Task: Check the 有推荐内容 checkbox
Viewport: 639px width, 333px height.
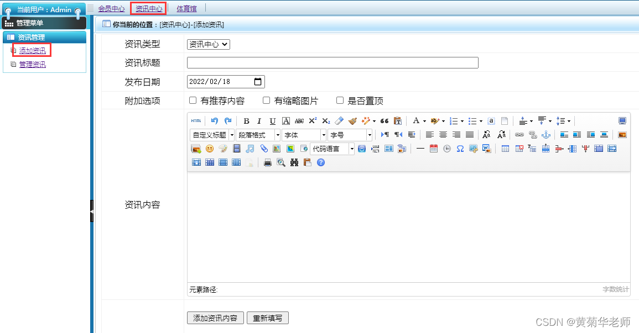Action: point(193,100)
